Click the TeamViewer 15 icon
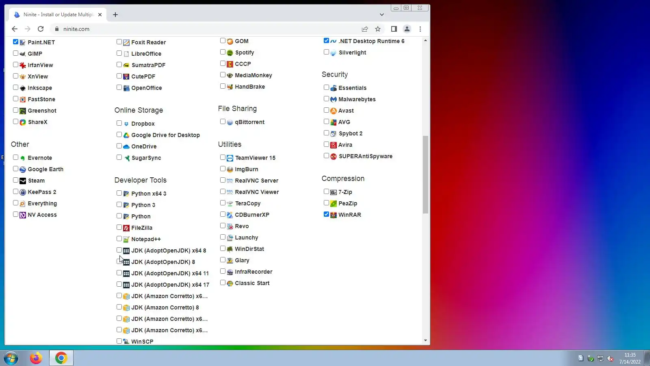The width and height of the screenshot is (650, 366). pyautogui.click(x=230, y=158)
